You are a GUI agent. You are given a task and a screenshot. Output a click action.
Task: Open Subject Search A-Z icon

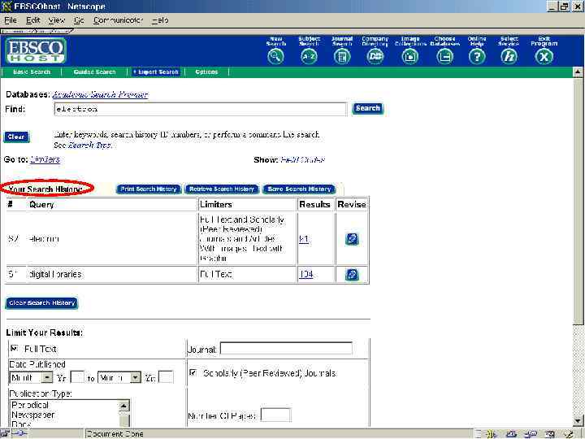click(x=309, y=57)
